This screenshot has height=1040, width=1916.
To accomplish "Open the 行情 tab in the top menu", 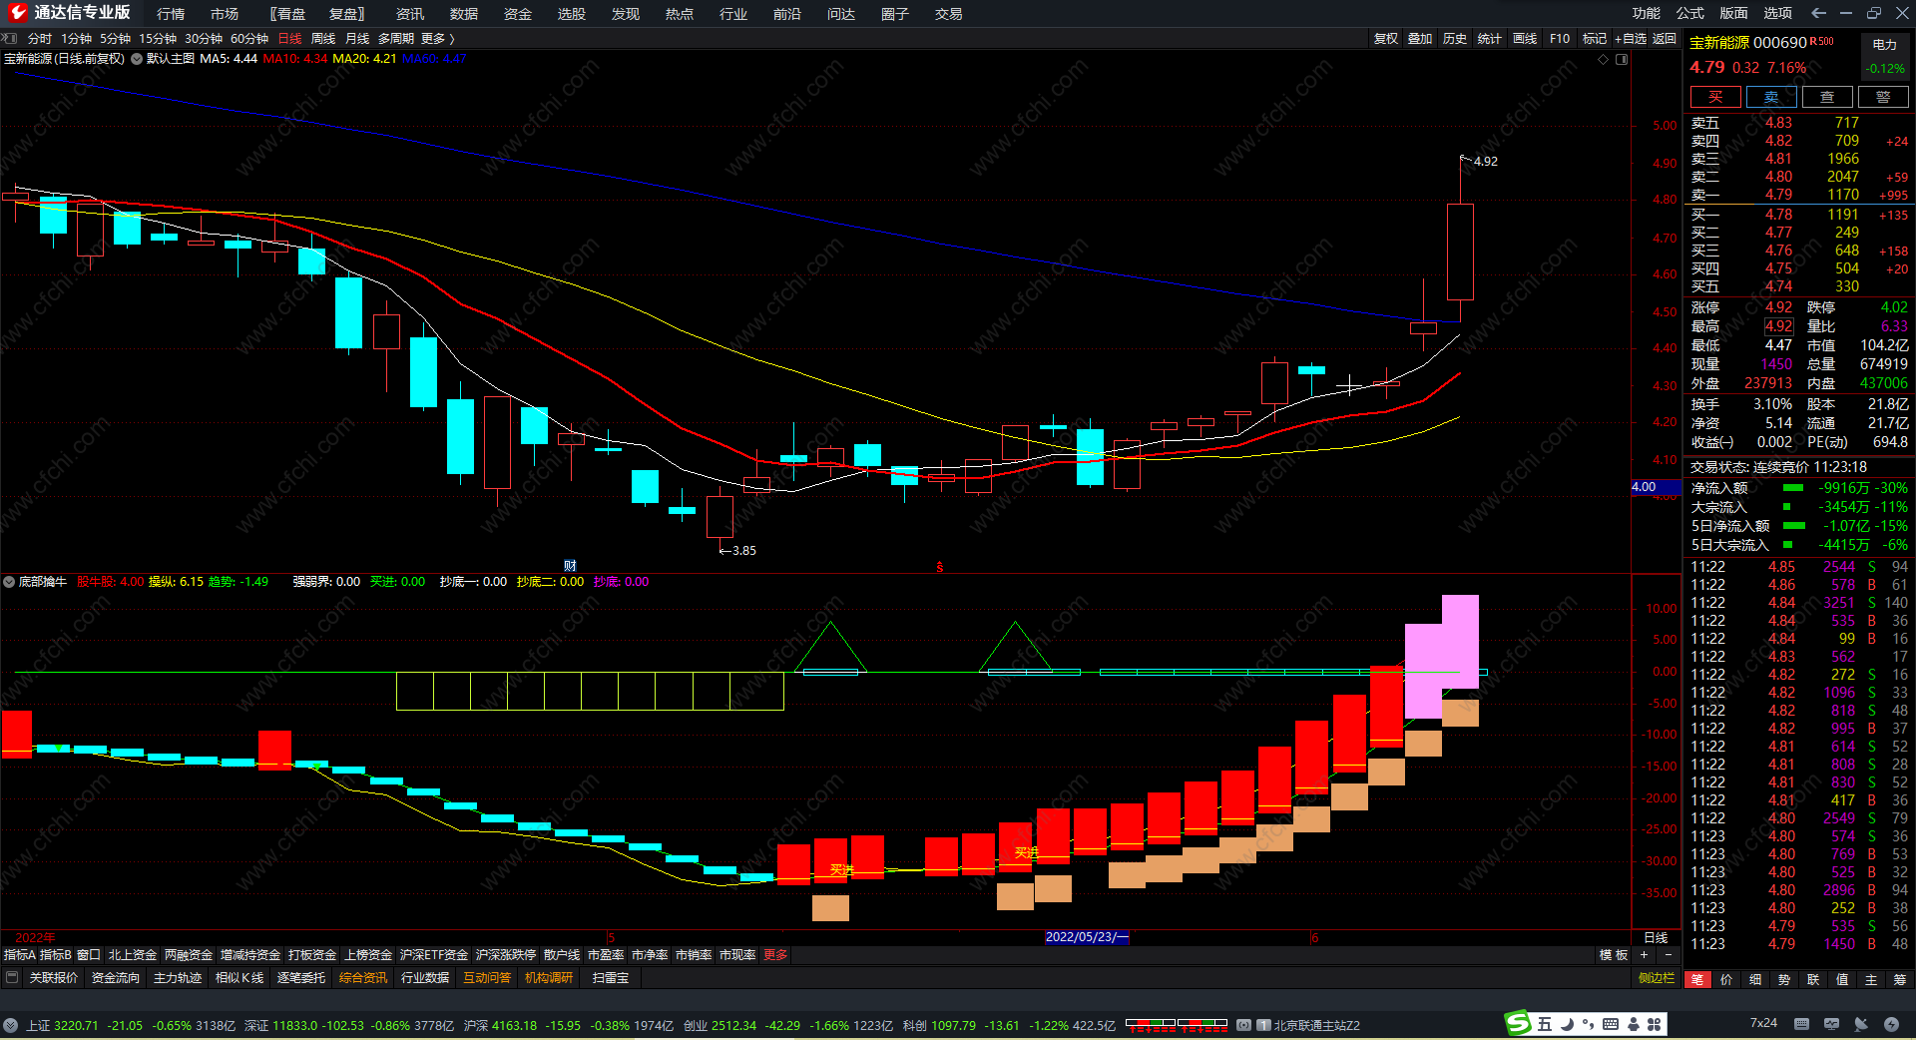I will point(171,14).
